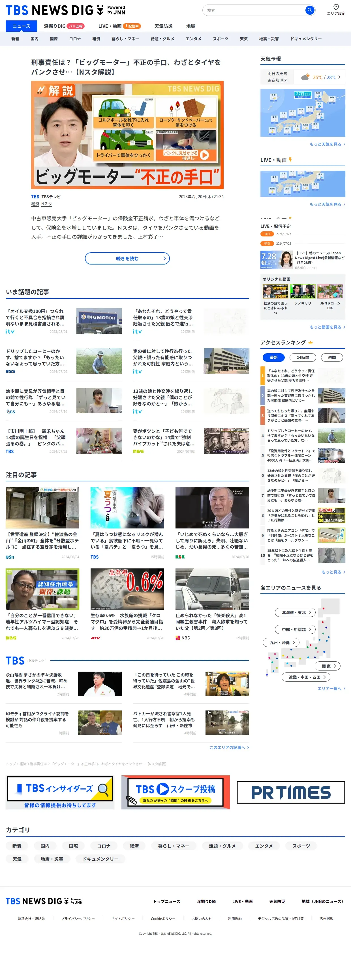Select the 暮らし・マネー category pill
The image size is (351, 973).
[174, 846]
